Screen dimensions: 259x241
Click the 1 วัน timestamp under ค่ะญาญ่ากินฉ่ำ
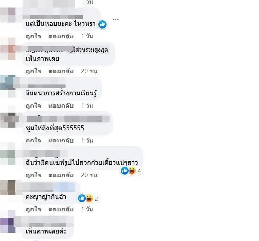(x=87, y=209)
